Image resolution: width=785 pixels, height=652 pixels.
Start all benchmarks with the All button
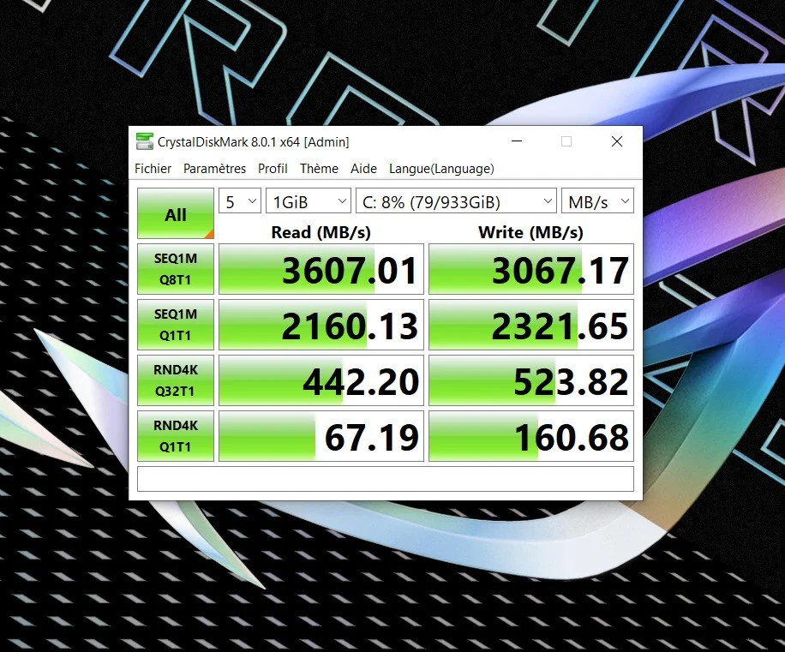coord(176,213)
